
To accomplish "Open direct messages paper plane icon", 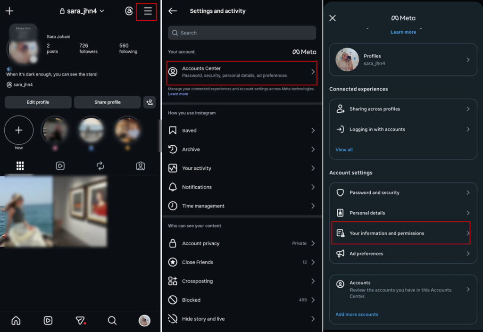I will [80, 321].
